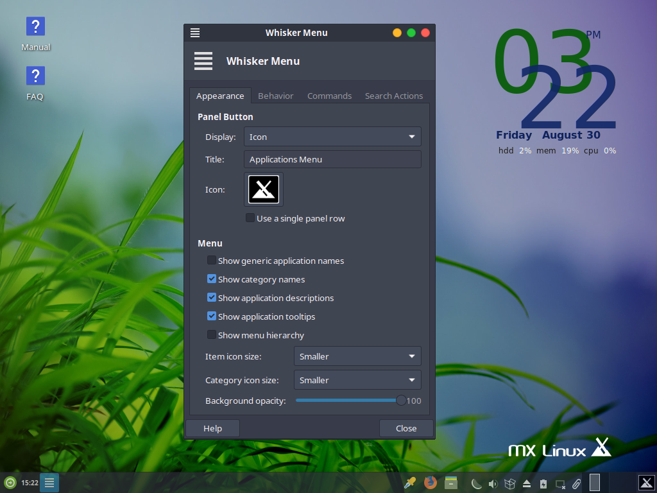Switch to the Commands tab

(329, 96)
